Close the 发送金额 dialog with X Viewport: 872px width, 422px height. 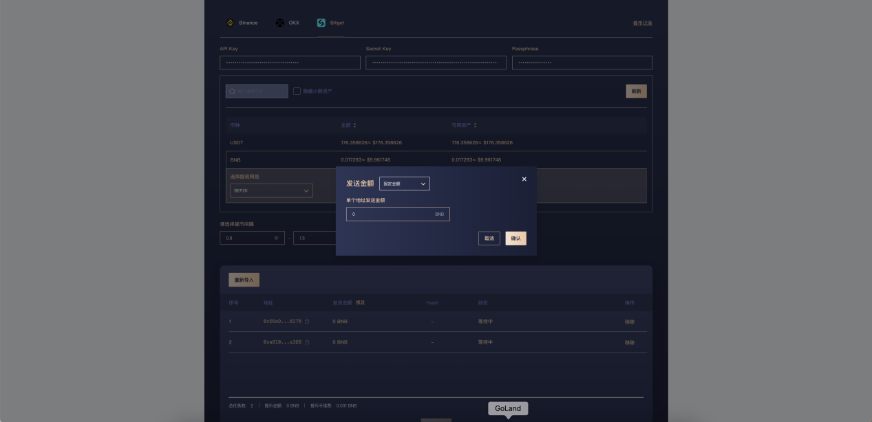point(524,179)
